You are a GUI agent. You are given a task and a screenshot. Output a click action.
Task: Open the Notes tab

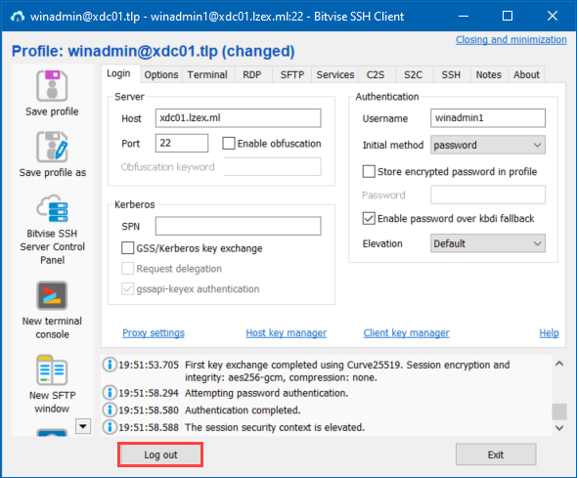[x=489, y=74]
